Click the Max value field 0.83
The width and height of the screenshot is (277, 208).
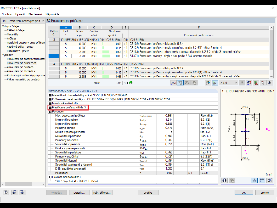point(112,83)
